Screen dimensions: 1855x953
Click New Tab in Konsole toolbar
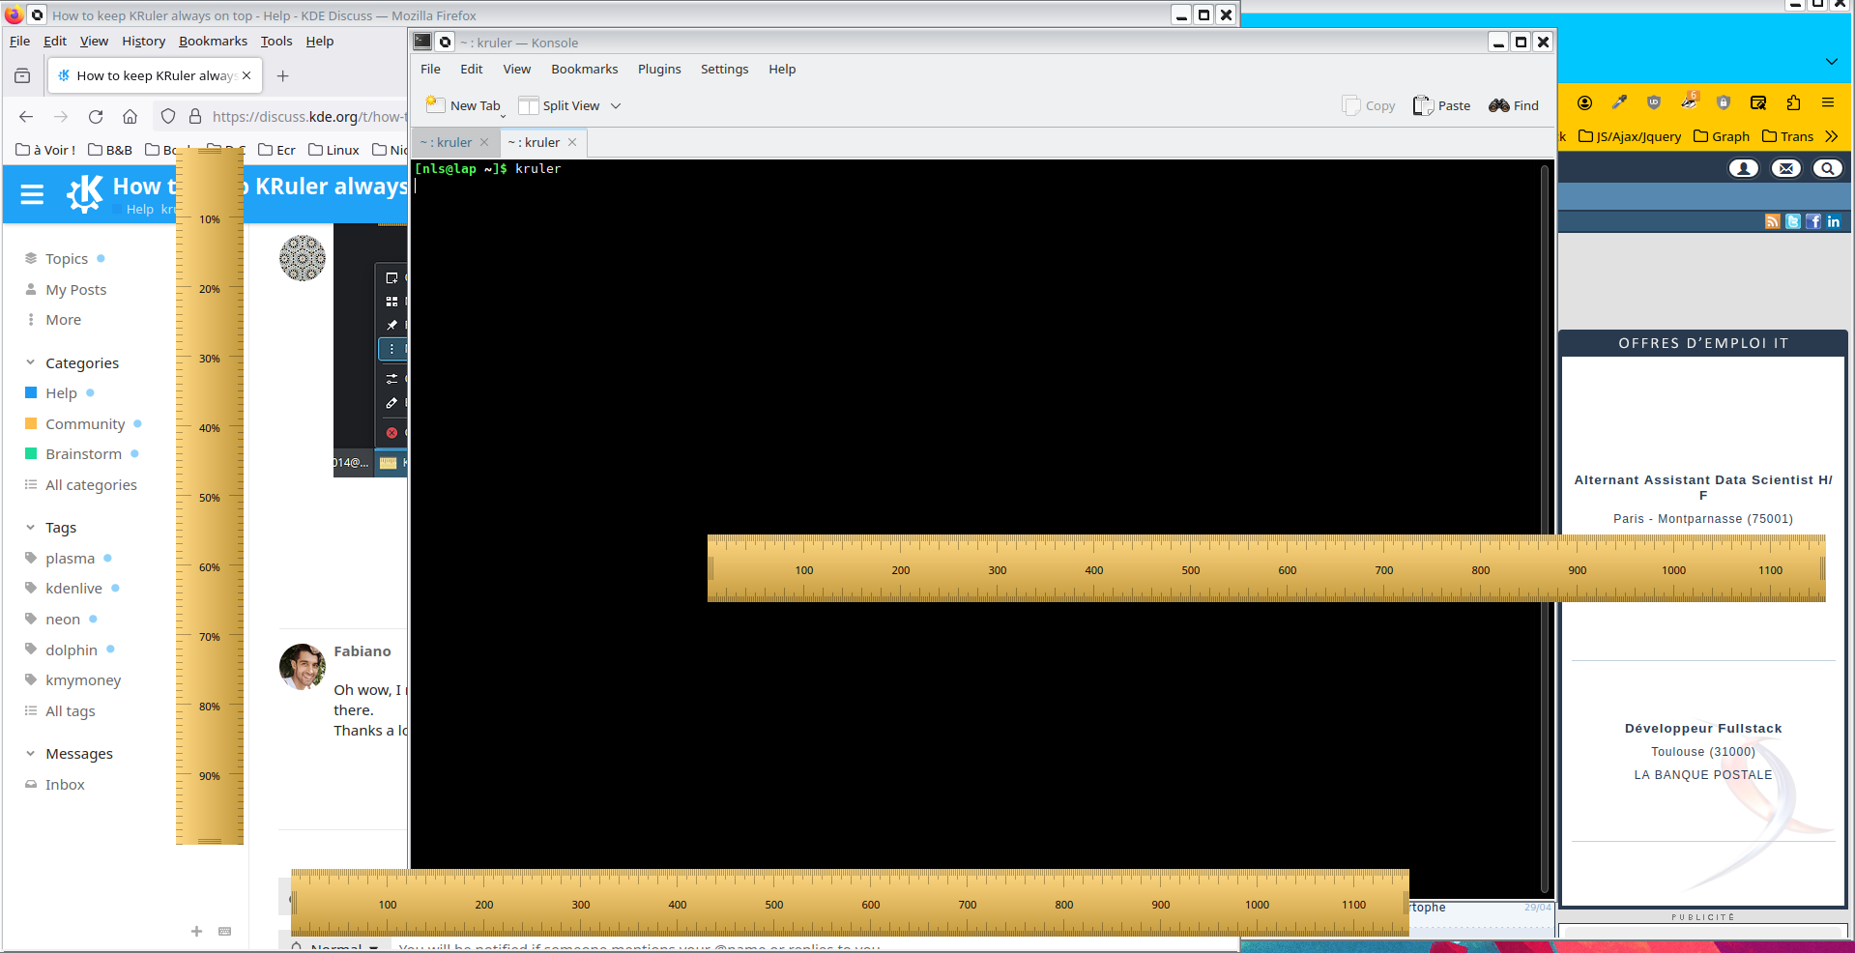click(x=464, y=105)
